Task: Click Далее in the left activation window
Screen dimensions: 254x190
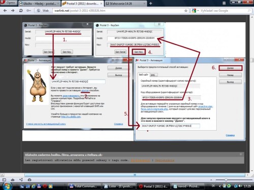Action: tap(118, 68)
